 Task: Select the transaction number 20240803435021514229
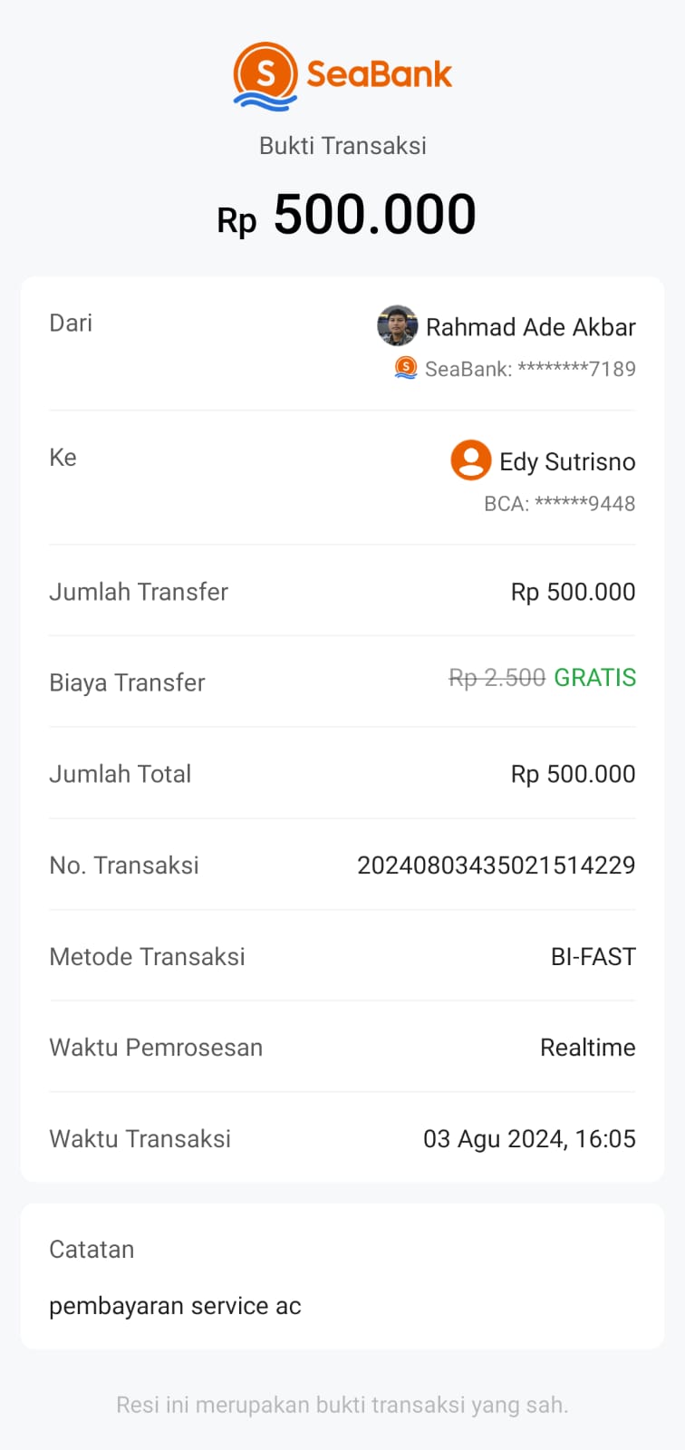pos(496,865)
